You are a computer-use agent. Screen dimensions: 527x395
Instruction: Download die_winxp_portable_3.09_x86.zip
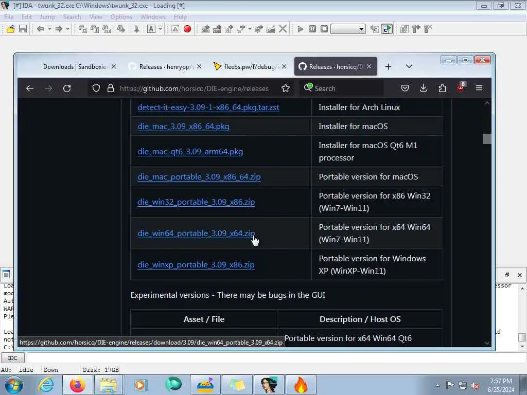(x=196, y=265)
